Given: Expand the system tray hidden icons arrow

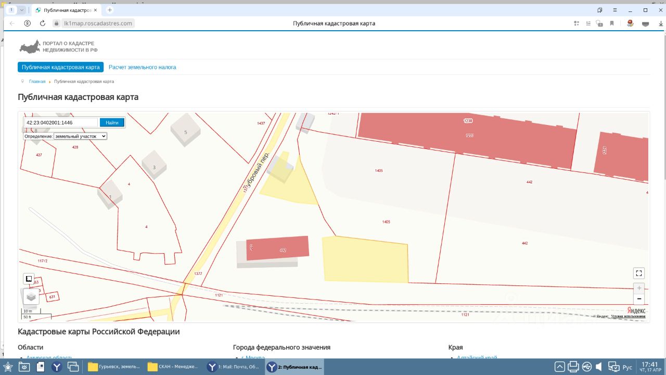Looking at the screenshot, I should [559, 367].
